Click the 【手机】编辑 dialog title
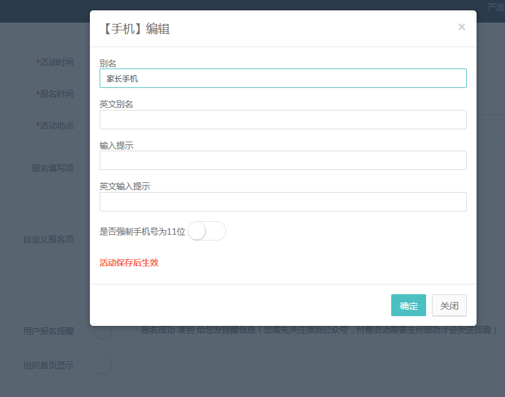 click(x=135, y=29)
